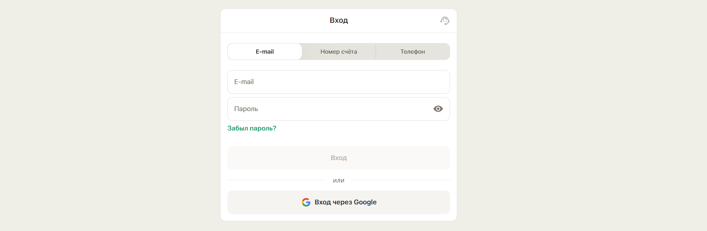Click the separator between Номер счёта and Телефон
The width and height of the screenshot is (707, 231).
pyautogui.click(x=376, y=52)
